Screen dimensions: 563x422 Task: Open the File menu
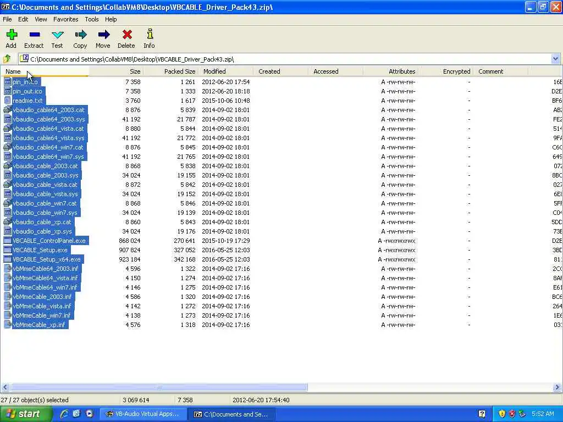7,19
